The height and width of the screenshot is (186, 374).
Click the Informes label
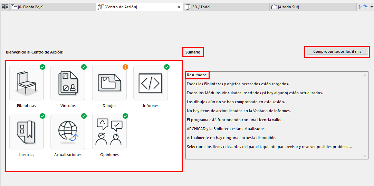pyautogui.click(x=151, y=106)
